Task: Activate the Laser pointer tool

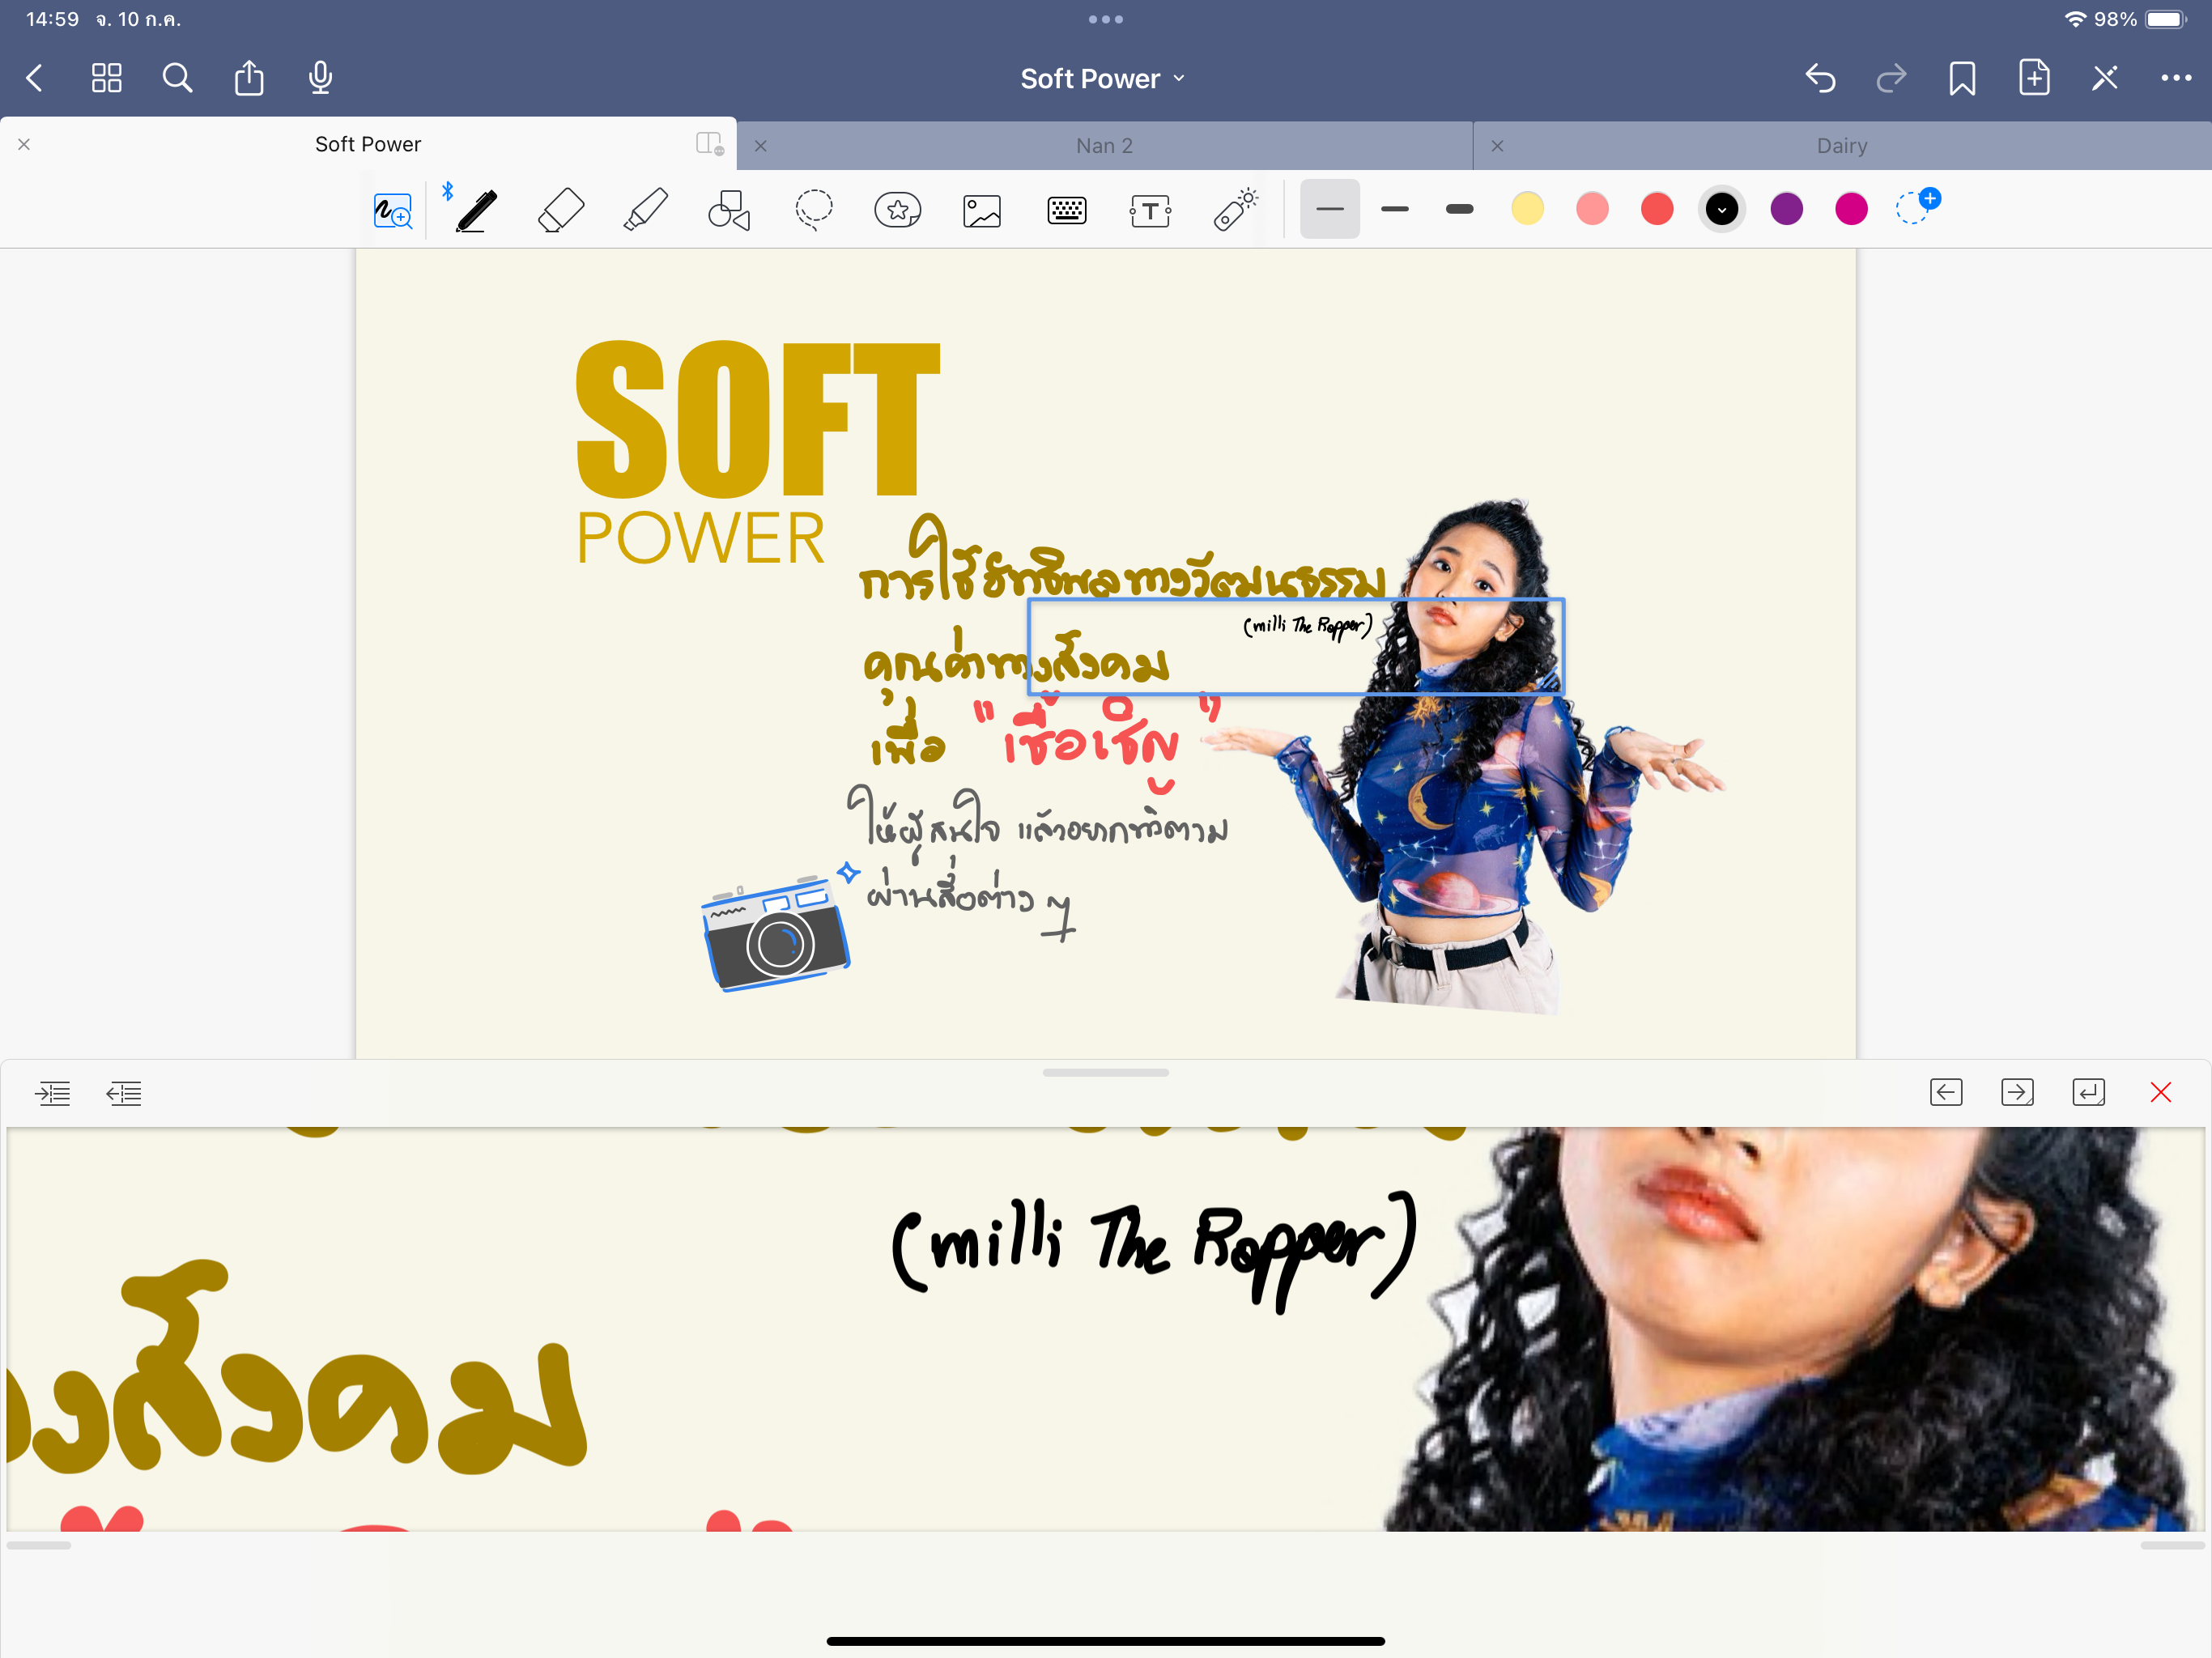Action: click(x=1236, y=211)
